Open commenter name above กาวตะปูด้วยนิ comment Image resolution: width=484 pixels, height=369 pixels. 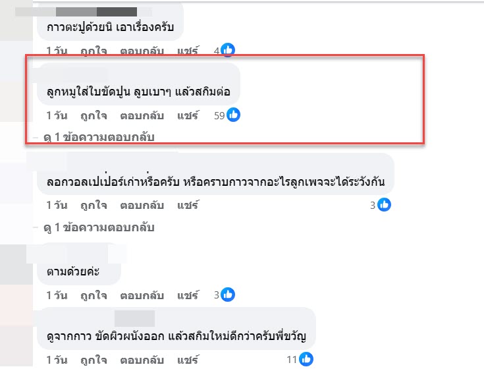pos(96,11)
